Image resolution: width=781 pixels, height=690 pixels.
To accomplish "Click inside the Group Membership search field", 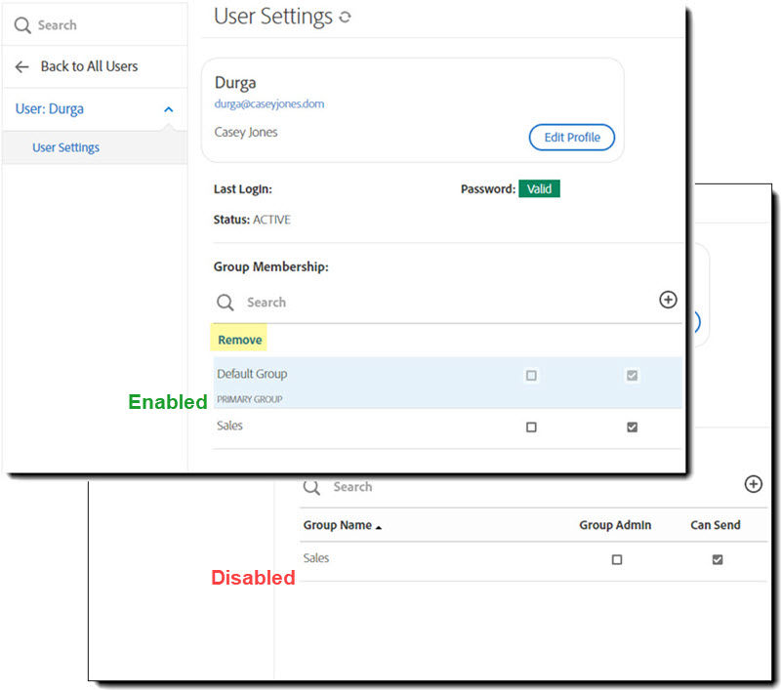I will tap(322, 303).
